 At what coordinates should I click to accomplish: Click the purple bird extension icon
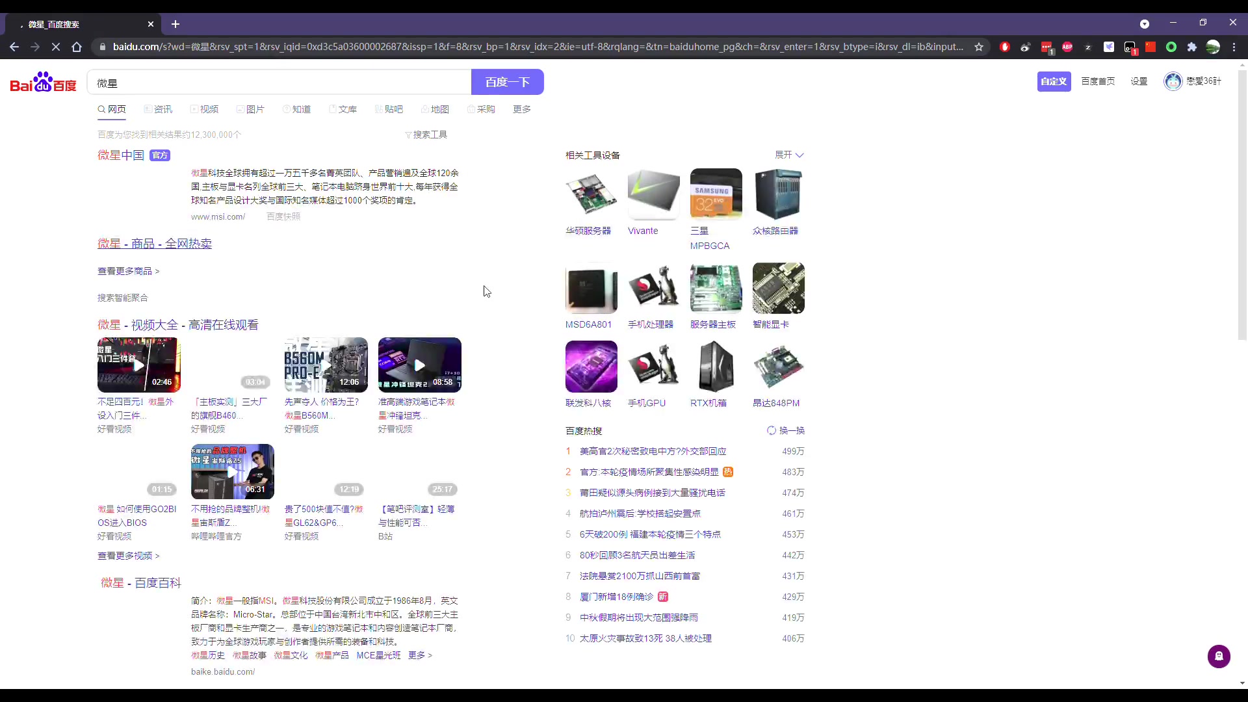pos(1109,47)
